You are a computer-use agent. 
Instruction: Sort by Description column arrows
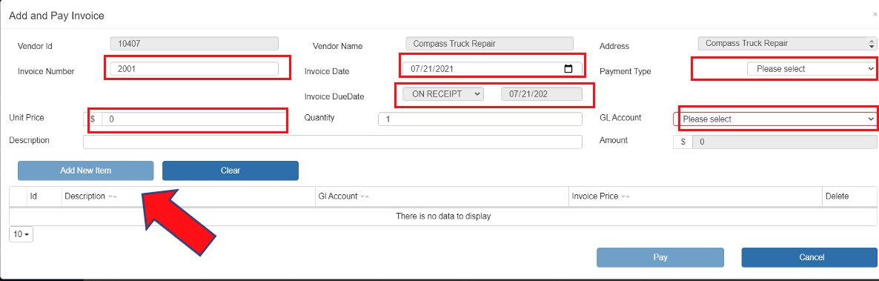tap(113, 197)
